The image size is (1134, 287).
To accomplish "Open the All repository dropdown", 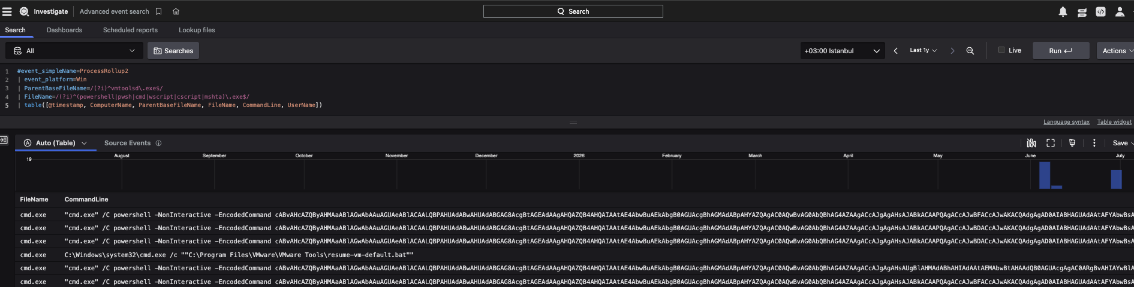I will [75, 51].
